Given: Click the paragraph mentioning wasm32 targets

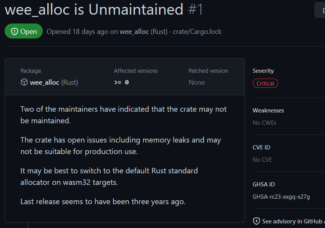Looking at the screenshot, I should (109, 176).
